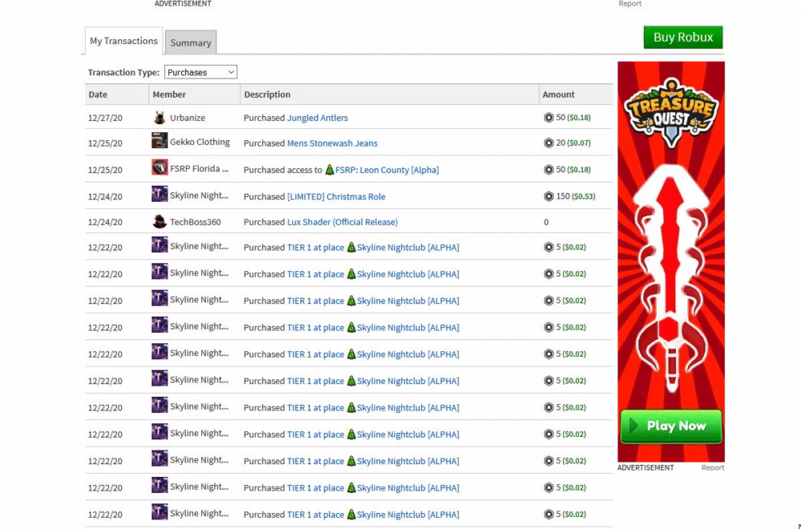Open the Transaction Type dropdown
The height and width of the screenshot is (529, 801).
200,72
